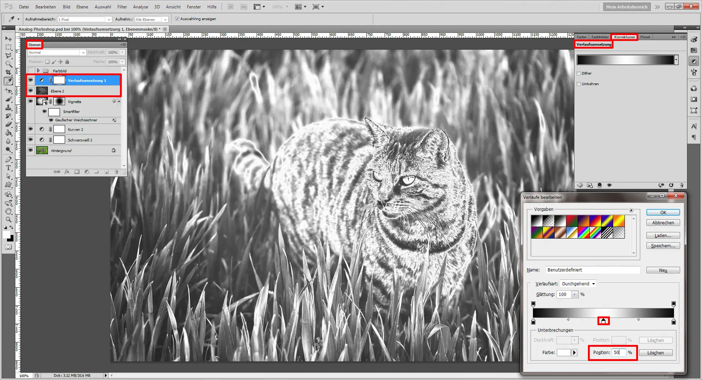Open the layer styles fx menu
This screenshot has width=702, height=380.
click(67, 172)
